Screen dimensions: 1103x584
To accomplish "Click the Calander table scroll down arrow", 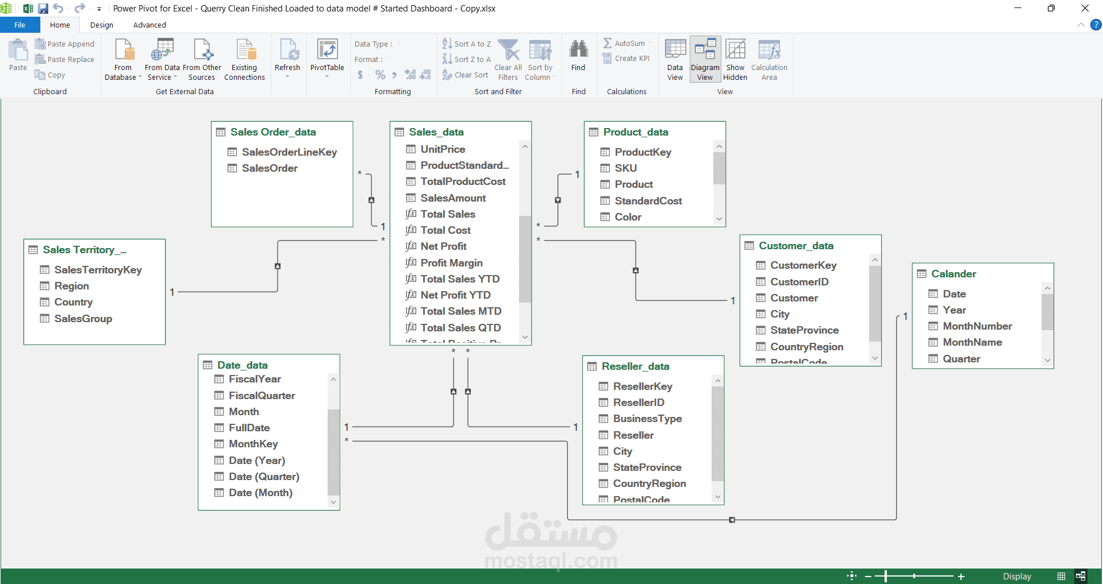I will pyautogui.click(x=1047, y=360).
